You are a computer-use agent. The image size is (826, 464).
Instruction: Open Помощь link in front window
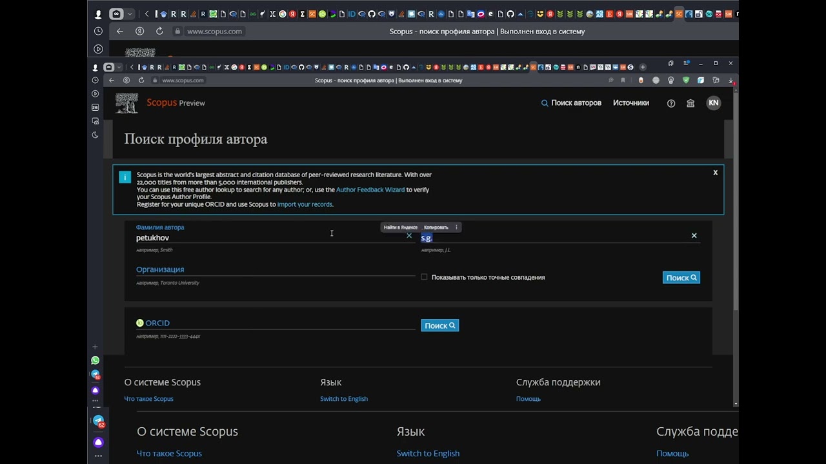click(x=529, y=399)
